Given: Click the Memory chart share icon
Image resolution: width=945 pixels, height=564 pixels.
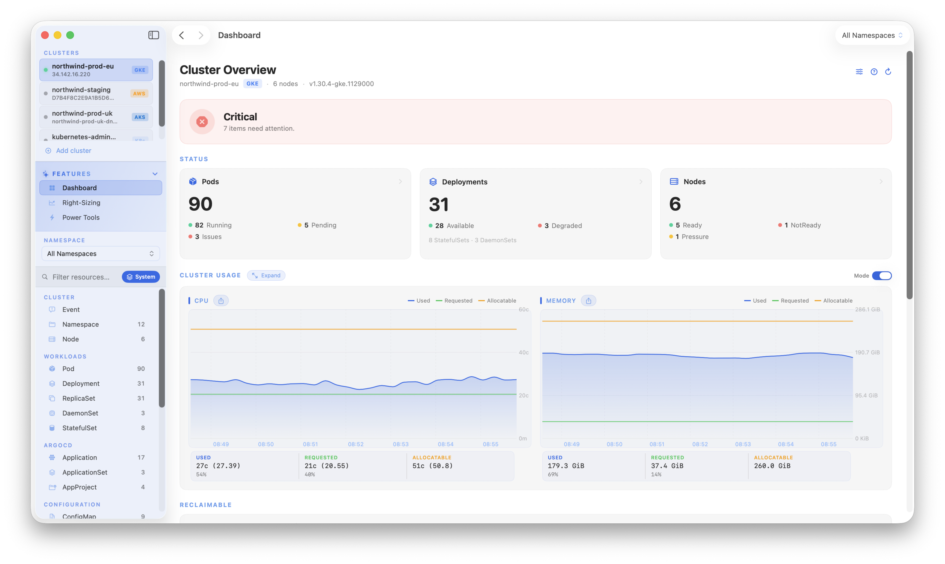Looking at the screenshot, I should pyautogui.click(x=588, y=301).
